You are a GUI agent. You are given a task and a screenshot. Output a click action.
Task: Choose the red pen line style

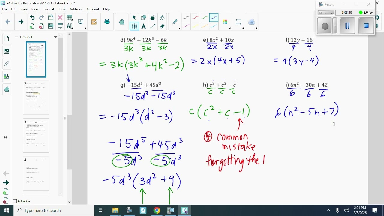pos(195,18)
